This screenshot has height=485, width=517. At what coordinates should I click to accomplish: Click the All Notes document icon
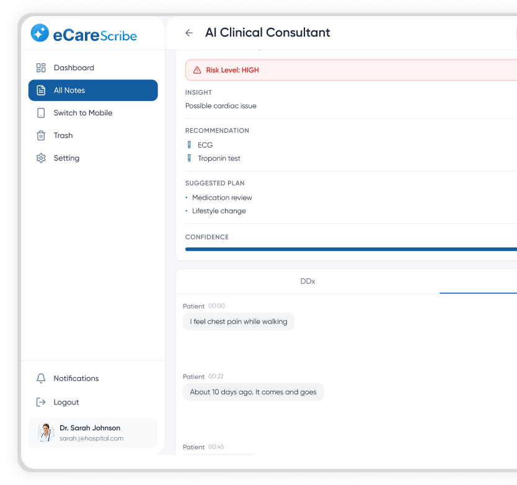(x=41, y=91)
